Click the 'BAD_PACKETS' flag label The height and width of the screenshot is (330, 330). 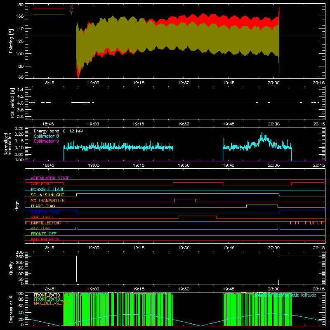(x=45, y=239)
